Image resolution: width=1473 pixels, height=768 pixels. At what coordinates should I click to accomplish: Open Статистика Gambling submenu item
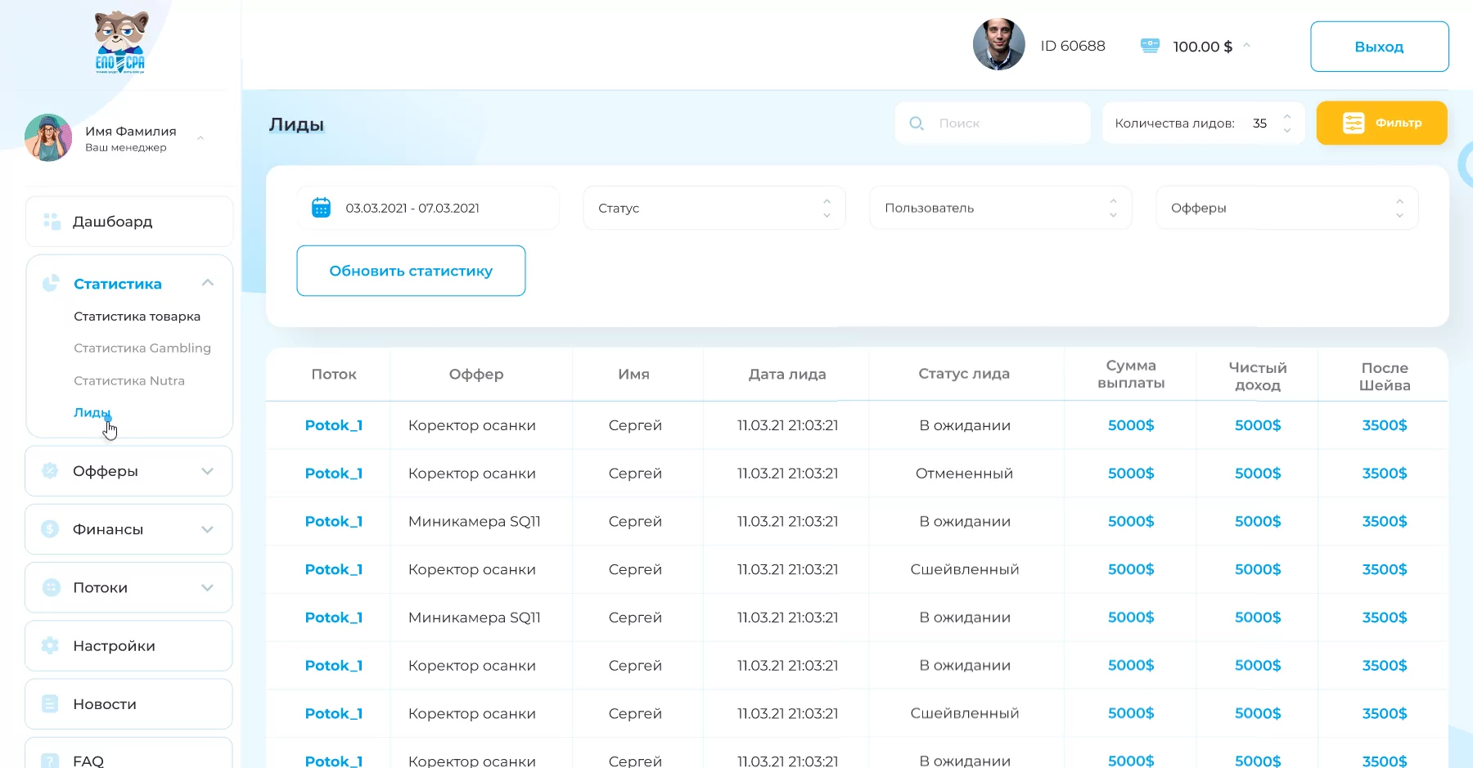(142, 348)
